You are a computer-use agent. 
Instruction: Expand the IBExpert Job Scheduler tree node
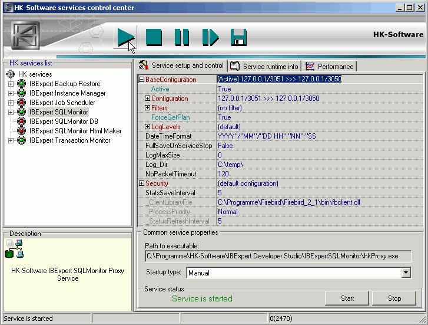pos(11,103)
